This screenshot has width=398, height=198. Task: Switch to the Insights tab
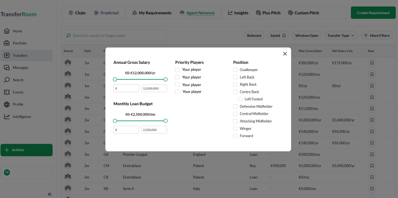pos(238,13)
